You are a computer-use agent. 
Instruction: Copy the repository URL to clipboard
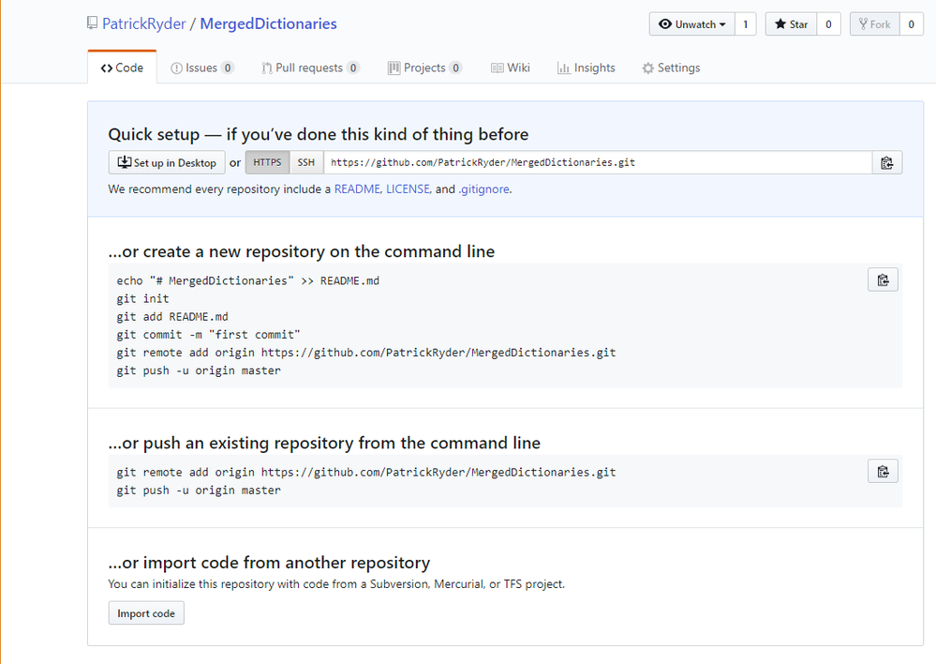pos(887,162)
